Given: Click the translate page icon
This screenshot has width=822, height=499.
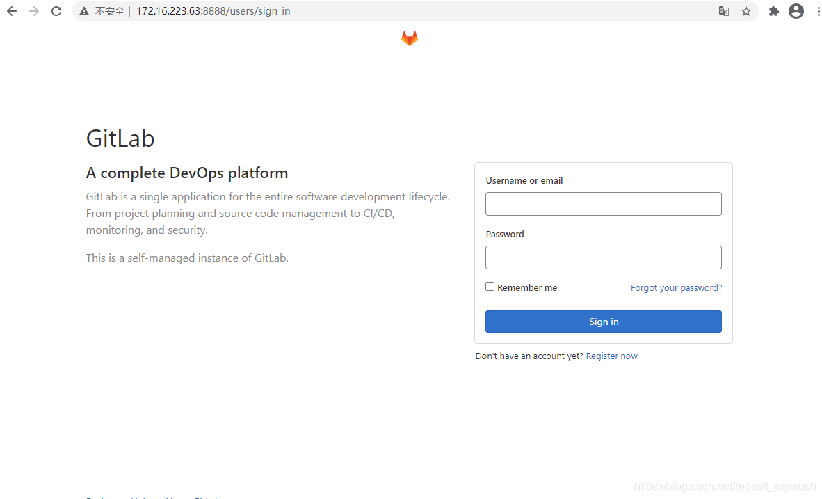Looking at the screenshot, I should point(723,11).
